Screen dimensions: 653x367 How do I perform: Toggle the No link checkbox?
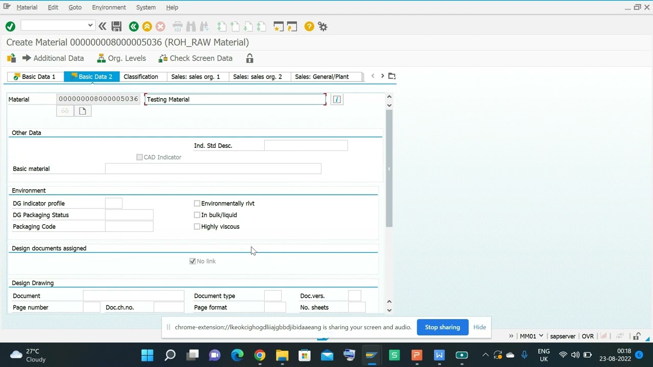(192, 261)
